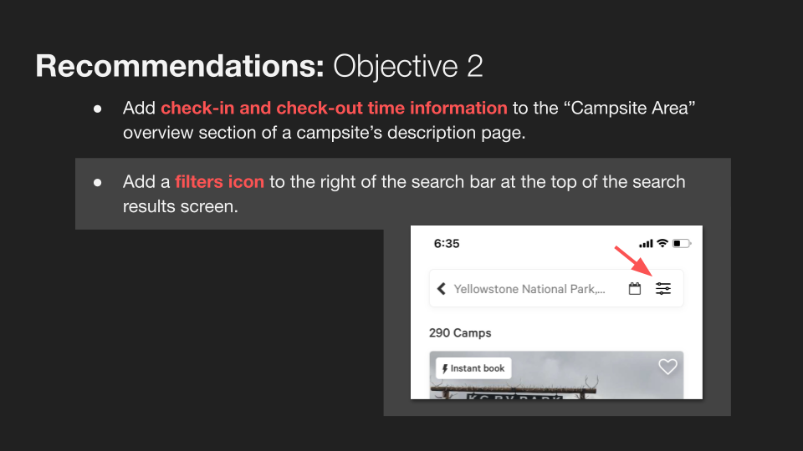Click the 6:35 clock in status bar
This screenshot has height=451, width=803.
point(447,244)
